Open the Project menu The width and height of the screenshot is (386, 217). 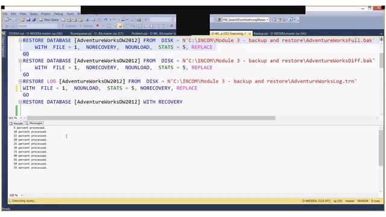(46, 14)
